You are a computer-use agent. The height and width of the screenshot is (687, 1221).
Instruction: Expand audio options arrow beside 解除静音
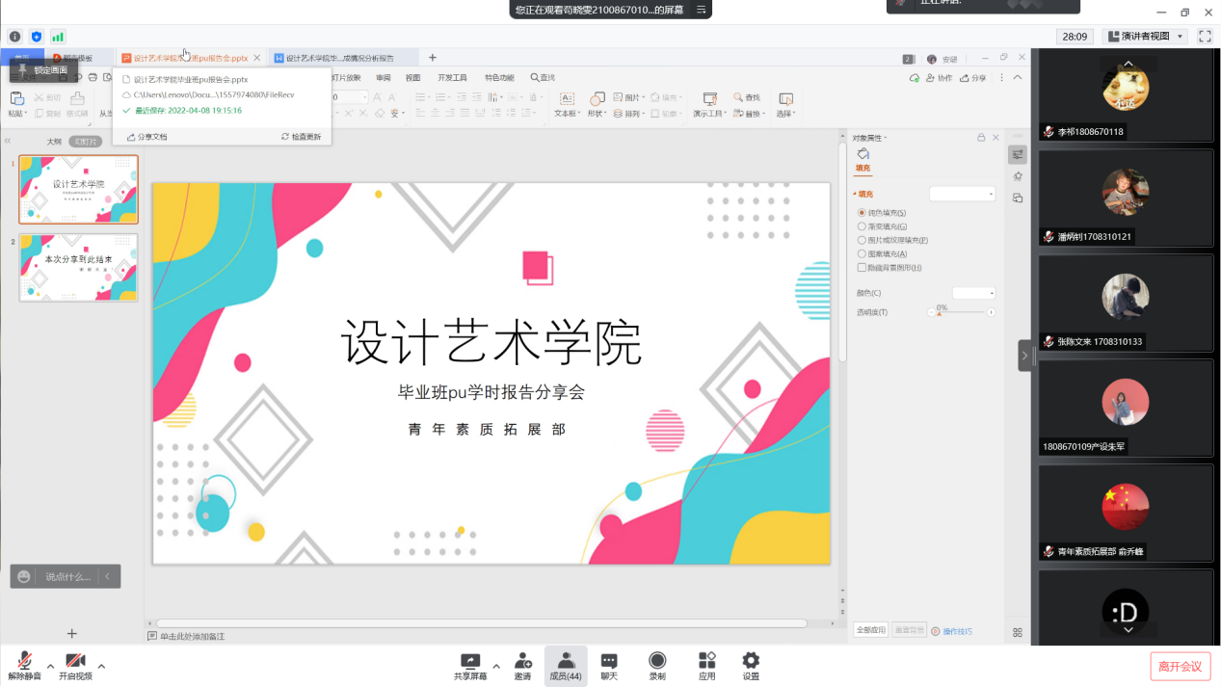click(50, 666)
